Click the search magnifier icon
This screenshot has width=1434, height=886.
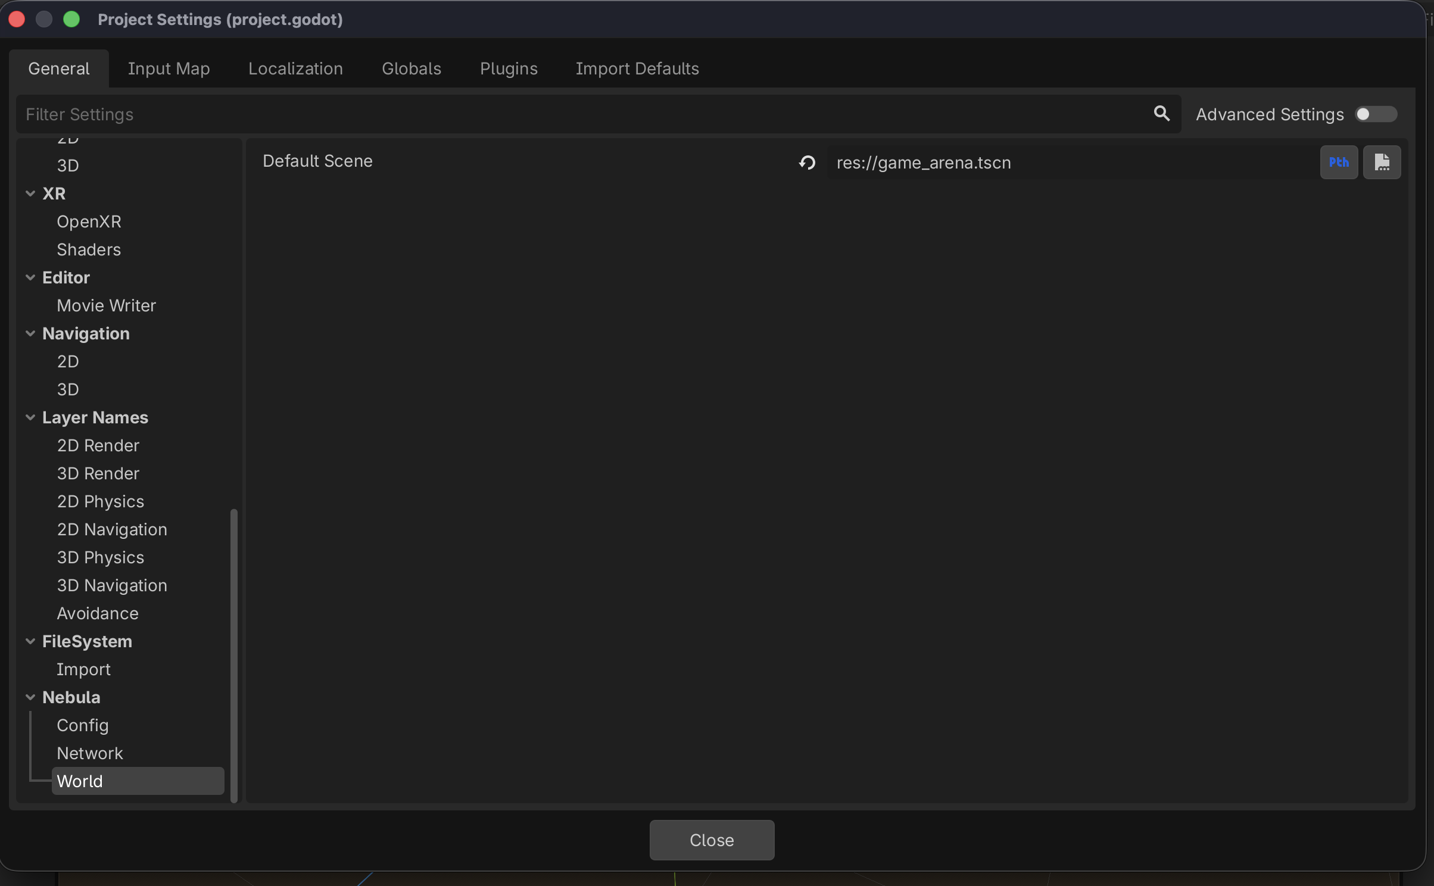[x=1161, y=114]
